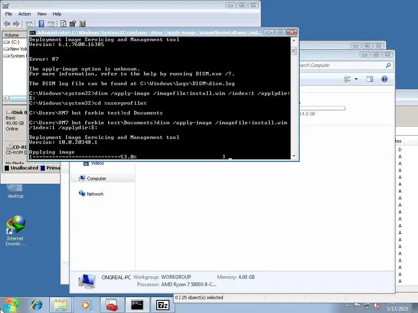The width and height of the screenshot is (418, 313).
Task: Switch to the Command Prompt taskbar button
Action: click(x=137, y=305)
